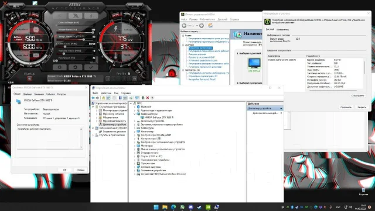Open Рабочий стол menu in NVIDIA Control Panel
Image resolution: width=375 pixels, height=211 pixels.
pyautogui.click(x=207, y=19)
